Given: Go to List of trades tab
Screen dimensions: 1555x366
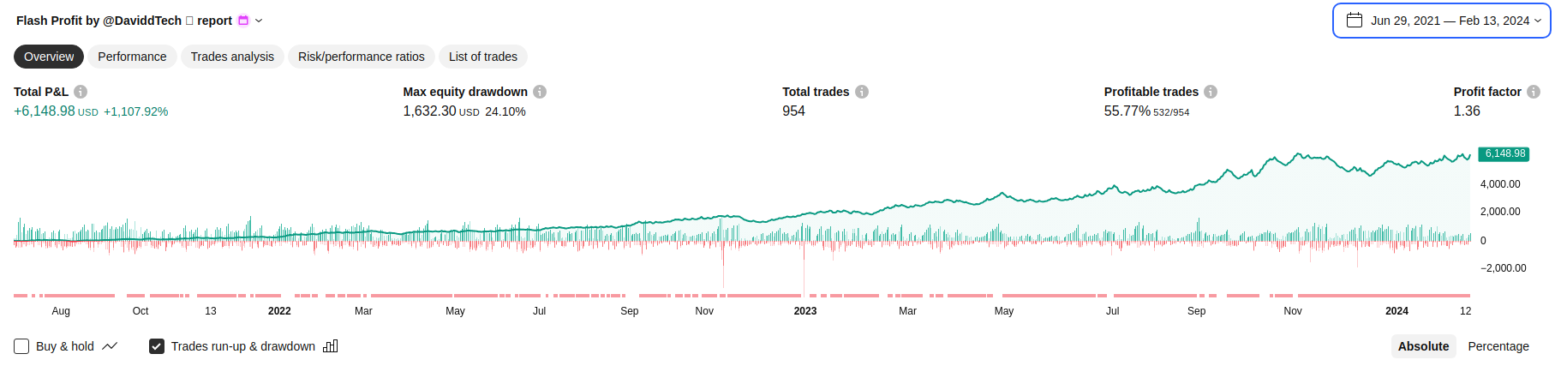Looking at the screenshot, I should coord(482,57).
